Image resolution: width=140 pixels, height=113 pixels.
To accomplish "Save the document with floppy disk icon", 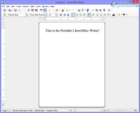I will tap(15, 10).
